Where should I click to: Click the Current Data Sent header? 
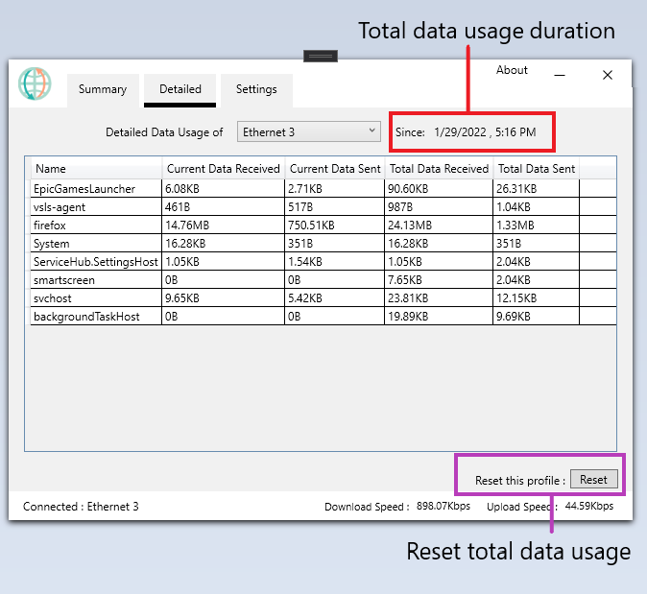coord(335,169)
